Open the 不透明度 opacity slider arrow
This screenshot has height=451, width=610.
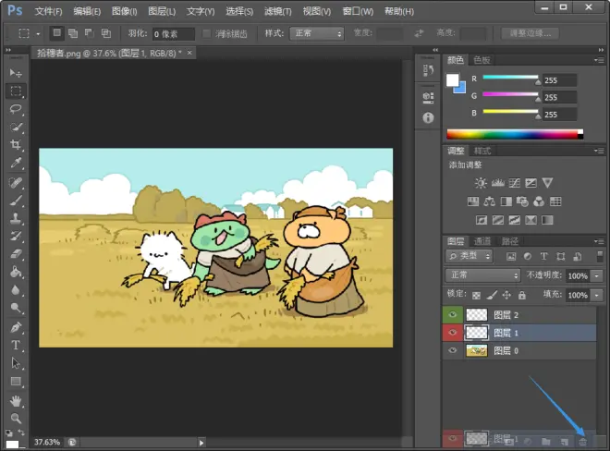(597, 276)
